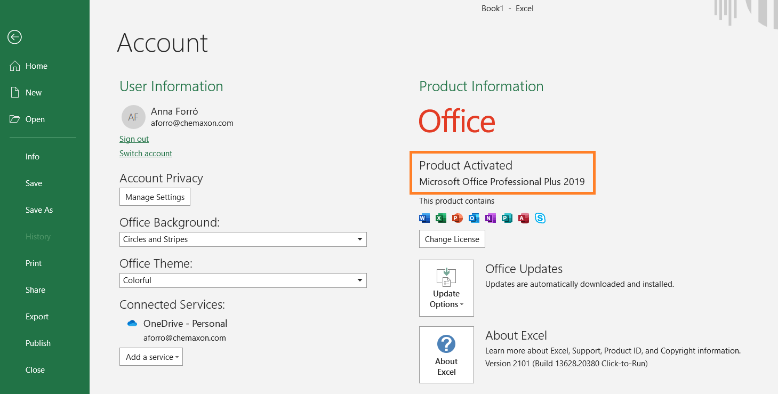Expand the Office Theme dropdown
This screenshot has height=394, width=778.
pos(243,280)
